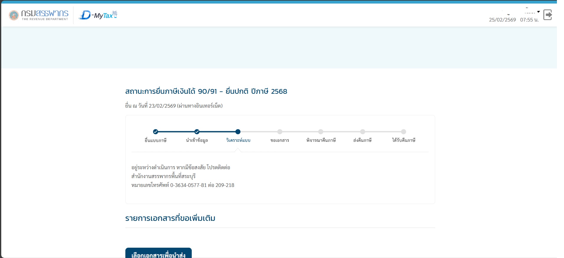Select the step dot above ส่งคืนภาษี
The width and height of the screenshot is (564, 258).
coord(363,132)
